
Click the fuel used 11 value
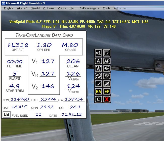point(38,115)
